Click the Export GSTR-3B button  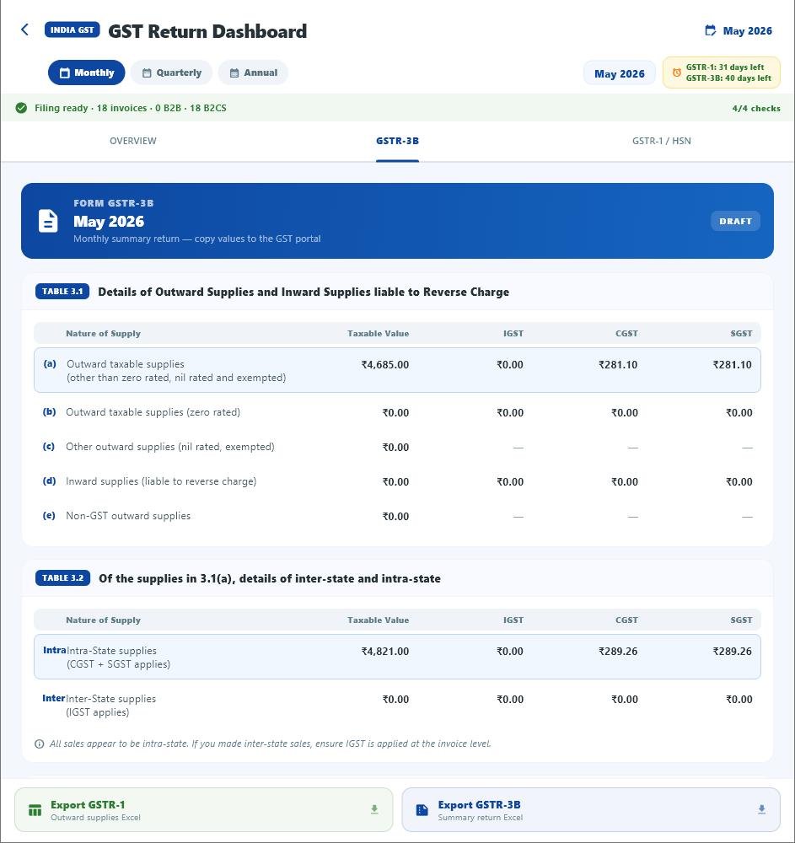tap(591, 809)
